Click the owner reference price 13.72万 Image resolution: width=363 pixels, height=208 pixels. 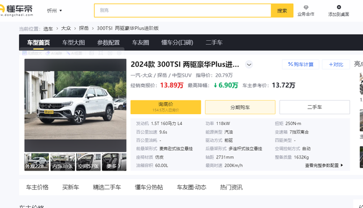tap(284, 85)
